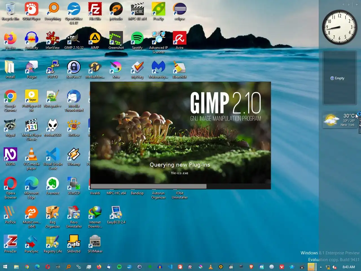The image size is (361, 271).
Task: Click the muted volume tray icon
Action: click(x=334, y=267)
